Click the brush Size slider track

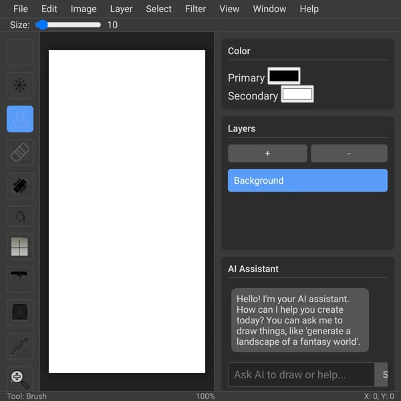click(x=68, y=25)
